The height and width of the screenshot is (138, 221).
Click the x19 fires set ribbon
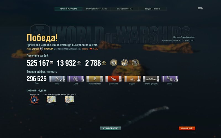[x=132, y=79]
